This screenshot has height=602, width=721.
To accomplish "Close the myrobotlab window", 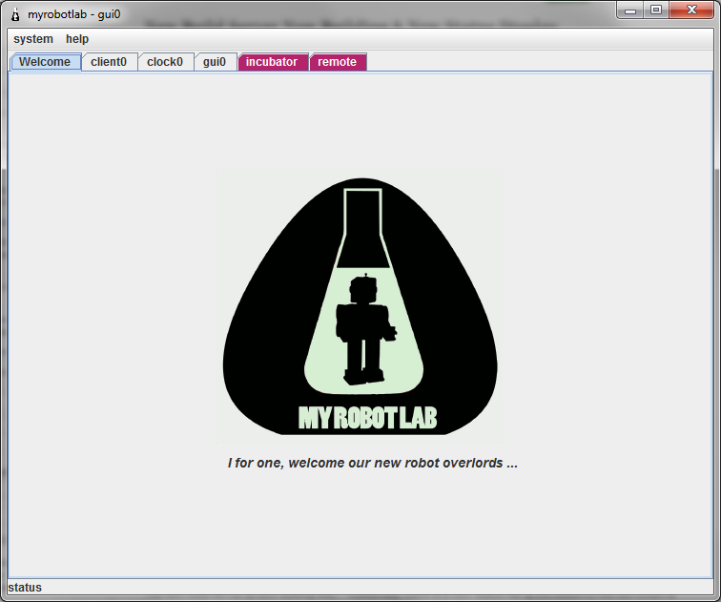I will [691, 10].
